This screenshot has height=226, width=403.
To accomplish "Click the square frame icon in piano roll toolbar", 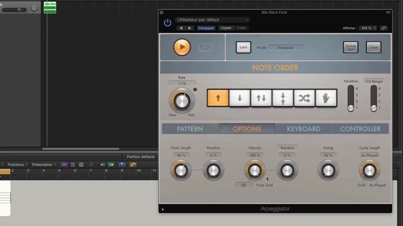I will point(81,164).
